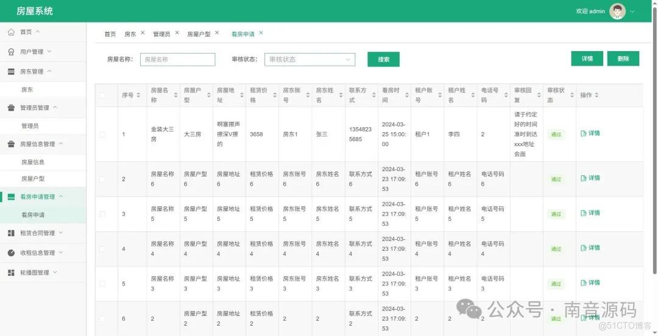
Task: Open 详情 for the 房屋名称3 row
Action: click(x=590, y=282)
